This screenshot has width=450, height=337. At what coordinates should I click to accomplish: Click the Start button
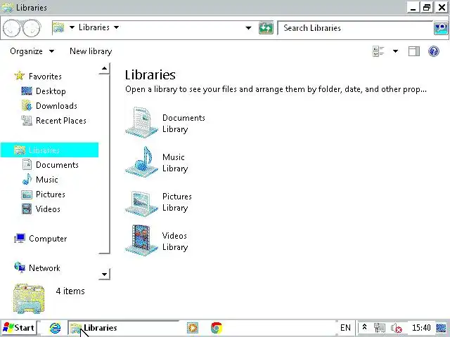click(19, 328)
